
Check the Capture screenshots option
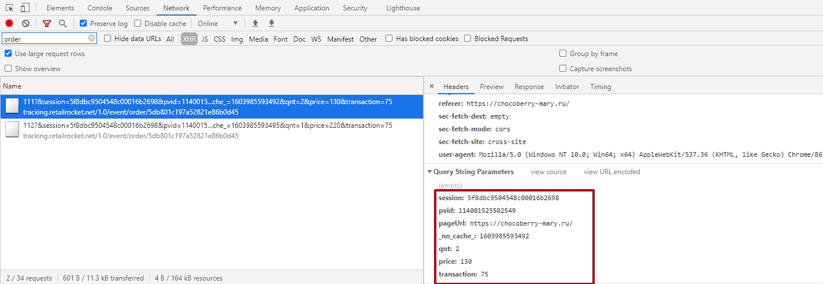click(563, 68)
